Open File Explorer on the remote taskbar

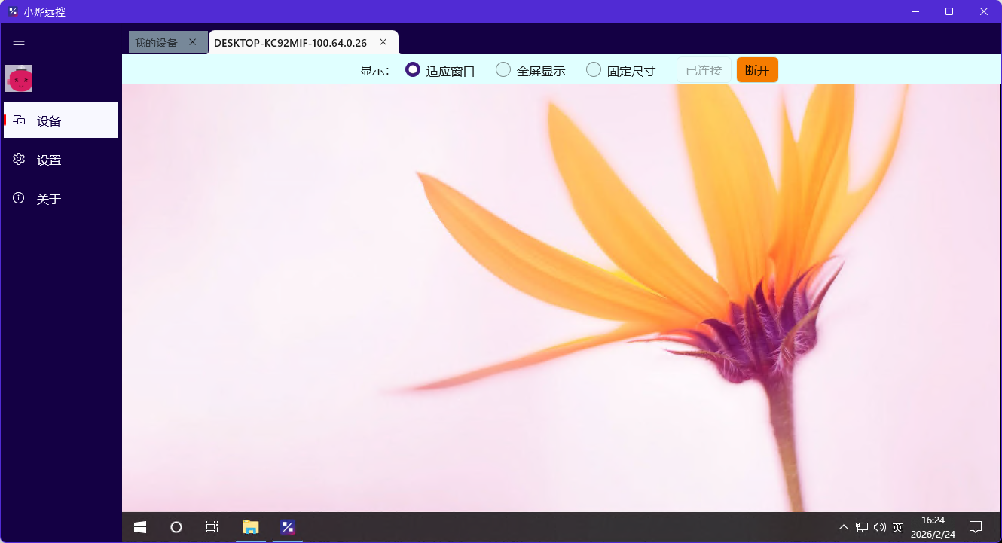[251, 527]
